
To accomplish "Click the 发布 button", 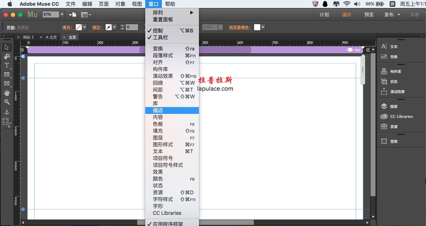I will coord(389,15).
